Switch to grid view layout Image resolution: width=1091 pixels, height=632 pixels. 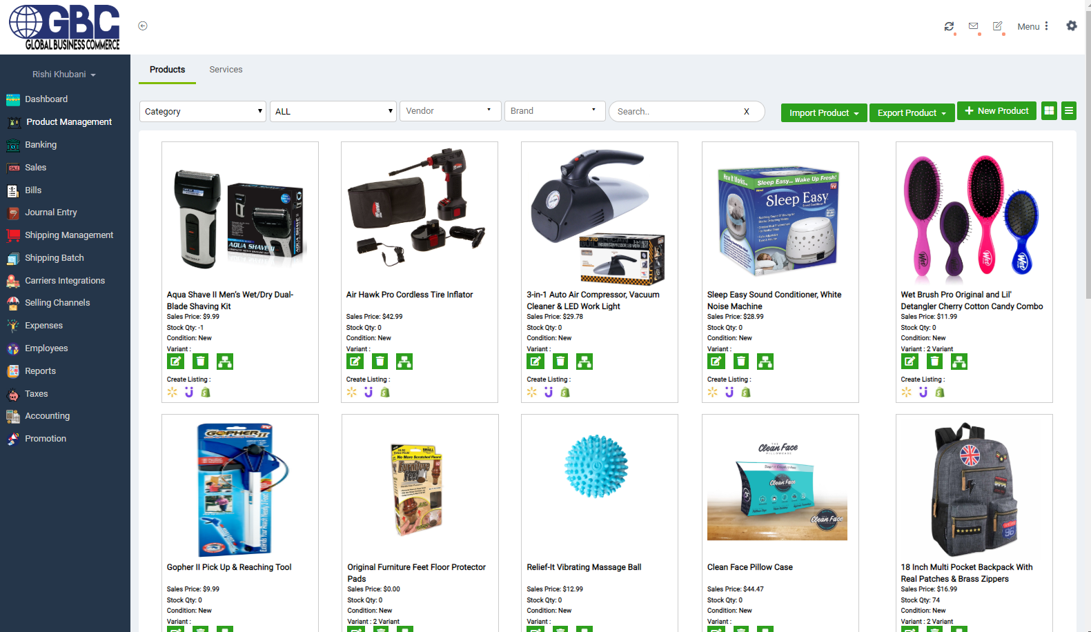pyautogui.click(x=1049, y=110)
